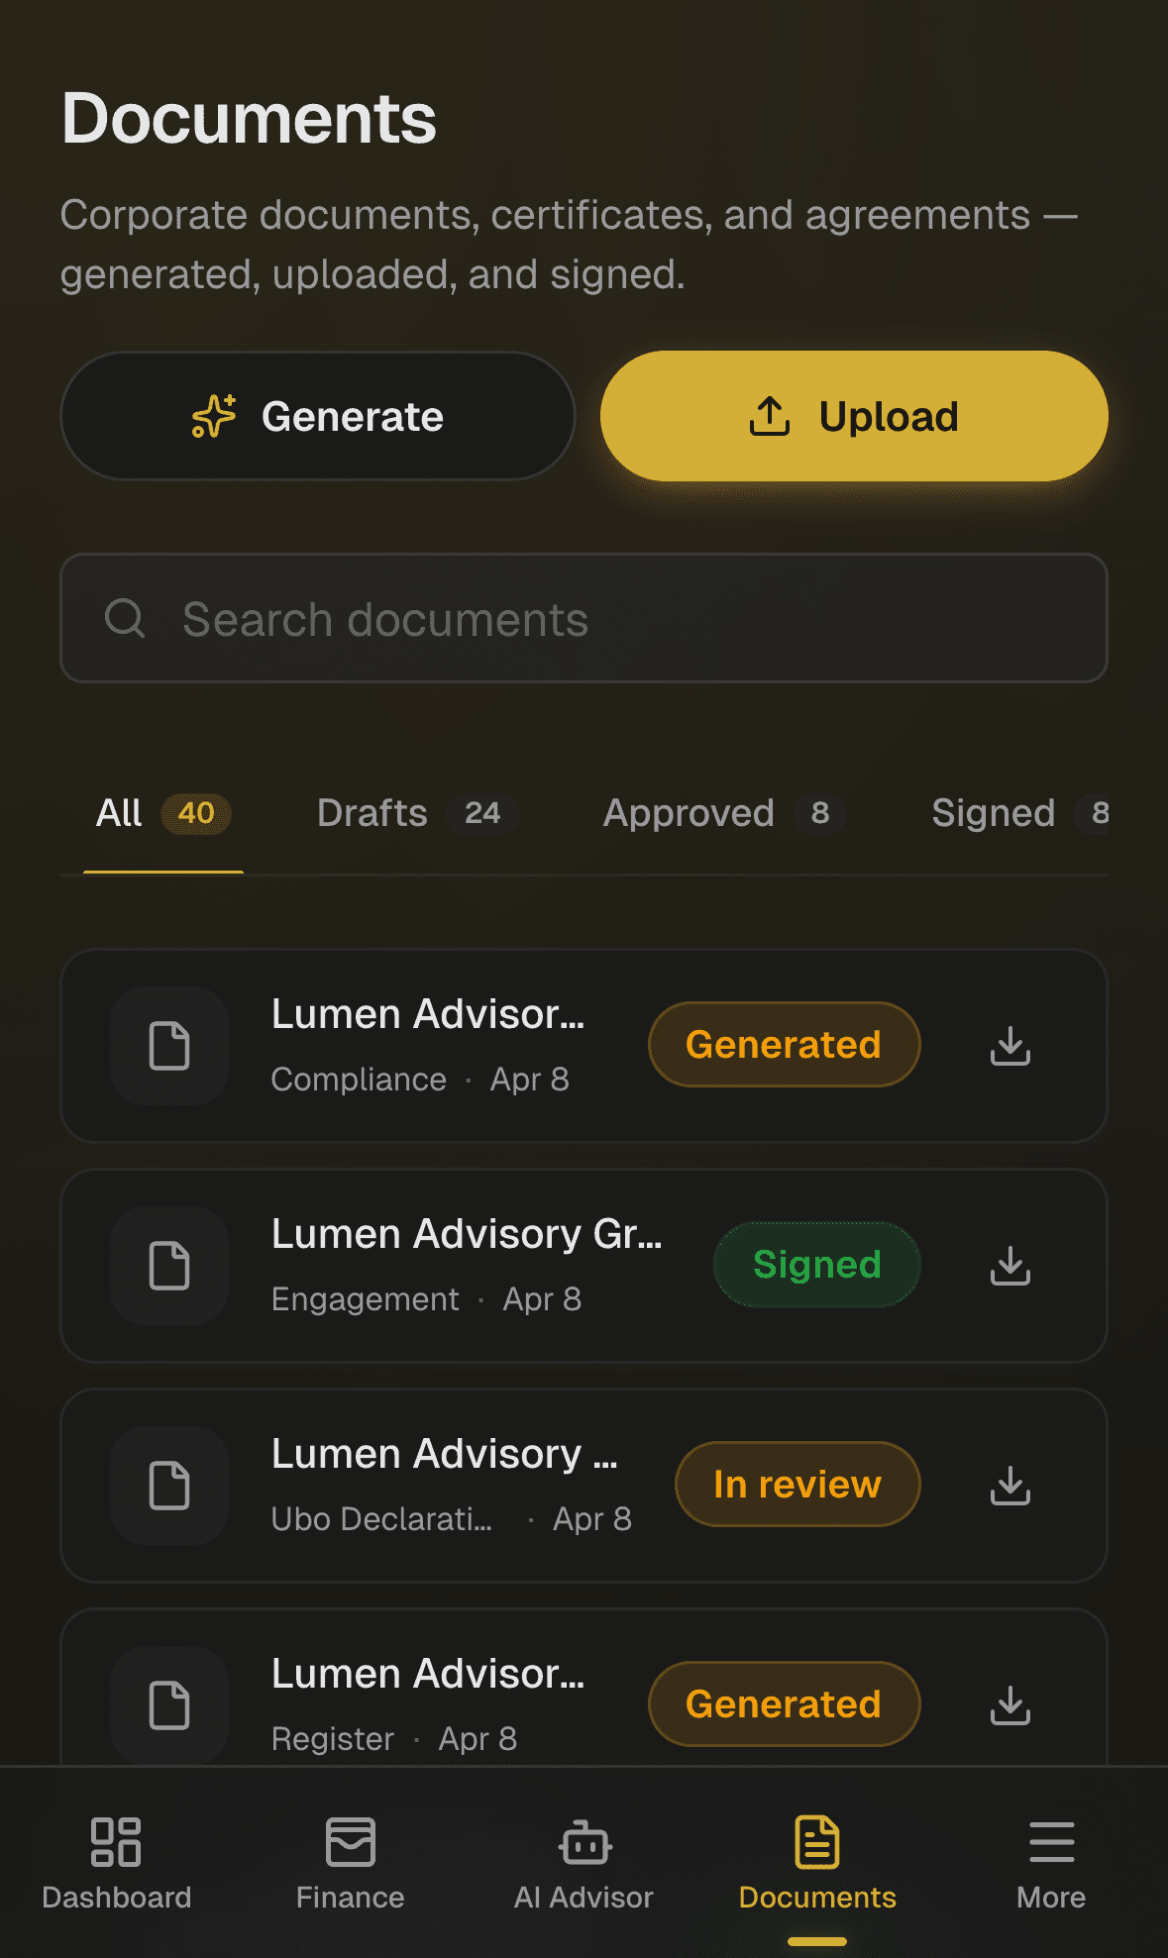
Task: Switch to the Approved tab
Action: [x=723, y=813]
